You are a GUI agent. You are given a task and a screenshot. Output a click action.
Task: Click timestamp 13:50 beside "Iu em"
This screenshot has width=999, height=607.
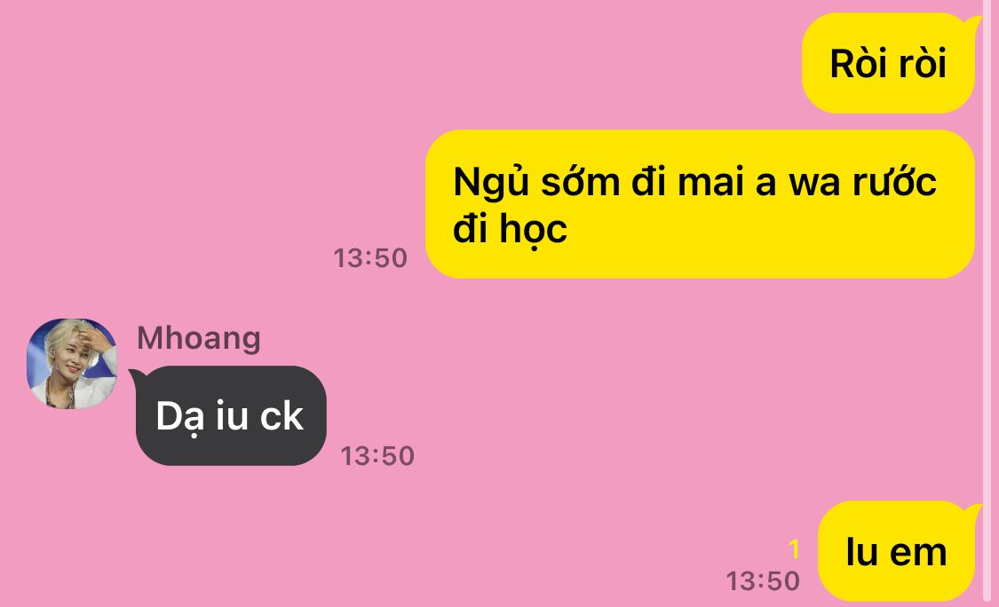click(x=763, y=581)
